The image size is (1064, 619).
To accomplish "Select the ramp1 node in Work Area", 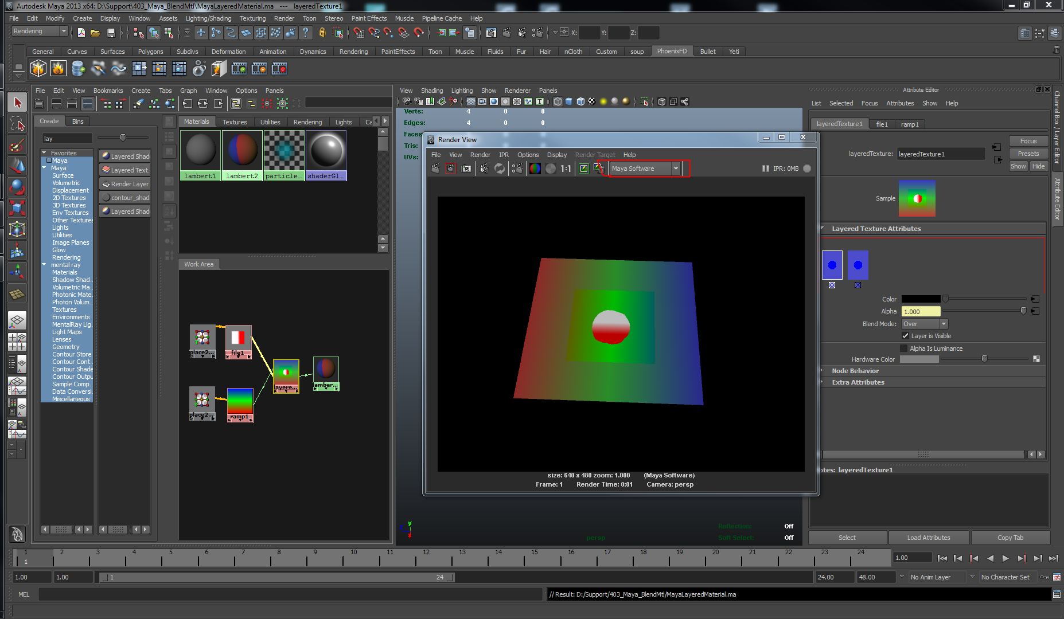I will (x=240, y=405).
